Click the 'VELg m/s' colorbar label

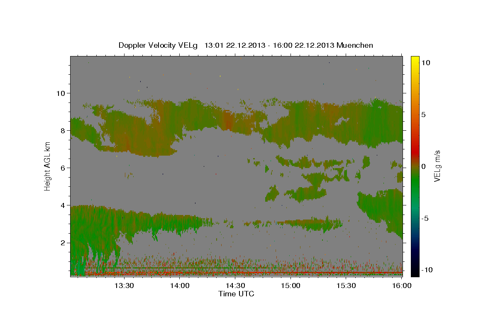437,166
